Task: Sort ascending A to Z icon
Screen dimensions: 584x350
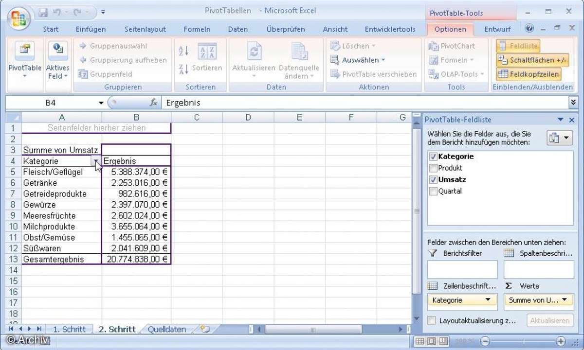Action: click(x=183, y=50)
